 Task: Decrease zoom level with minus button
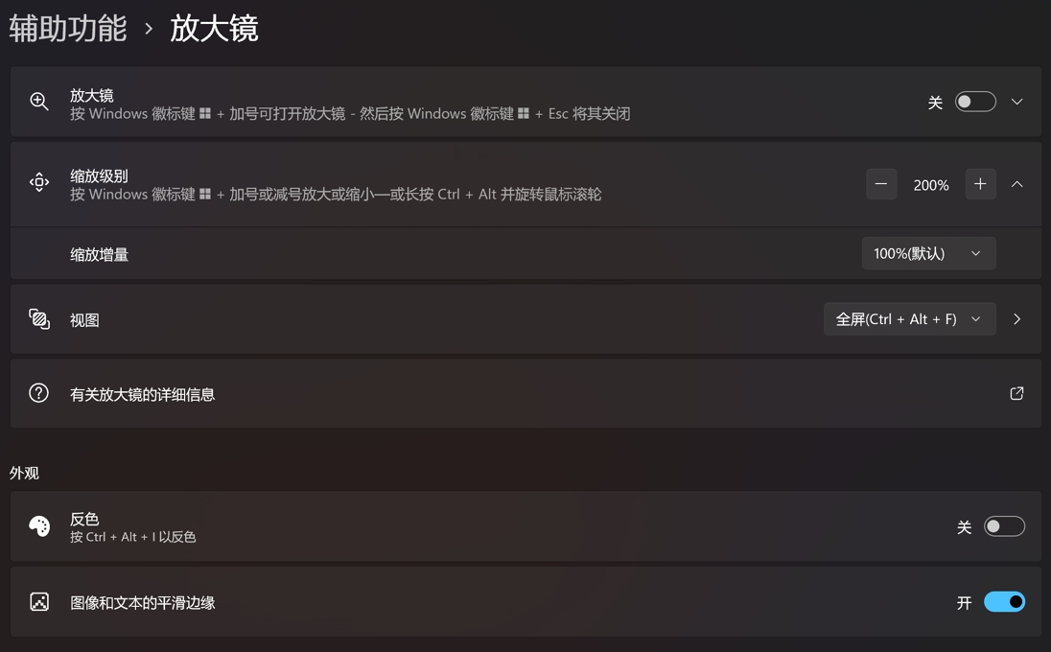click(x=881, y=184)
